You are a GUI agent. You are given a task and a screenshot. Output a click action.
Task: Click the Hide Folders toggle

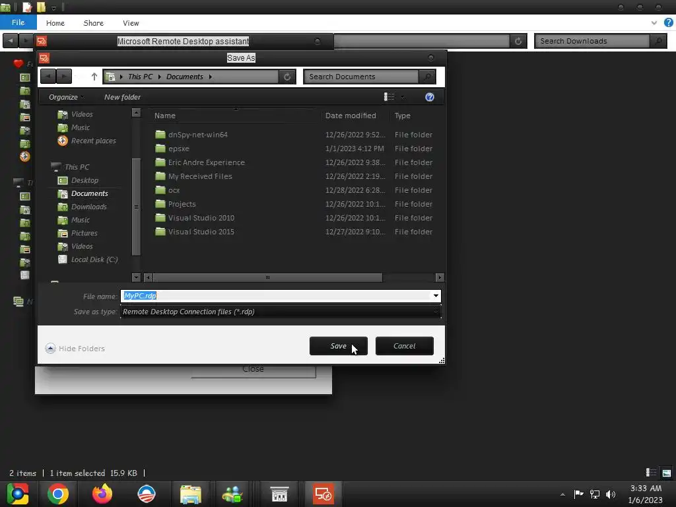pos(75,349)
